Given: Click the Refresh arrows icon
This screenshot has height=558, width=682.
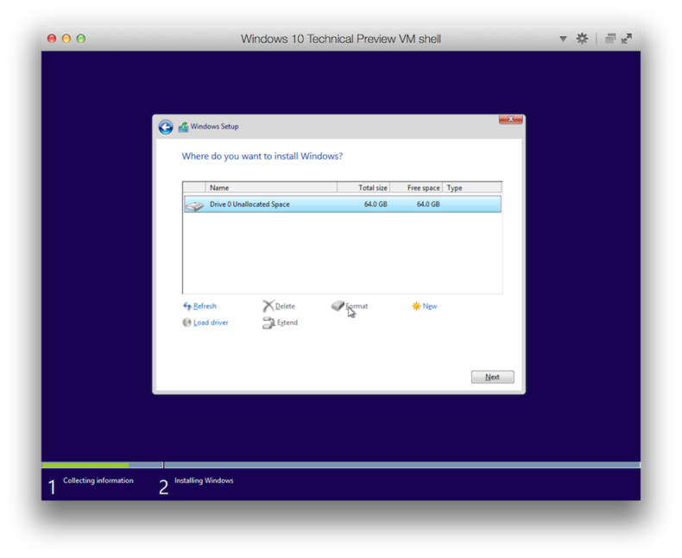Looking at the screenshot, I should [x=187, y=306].
